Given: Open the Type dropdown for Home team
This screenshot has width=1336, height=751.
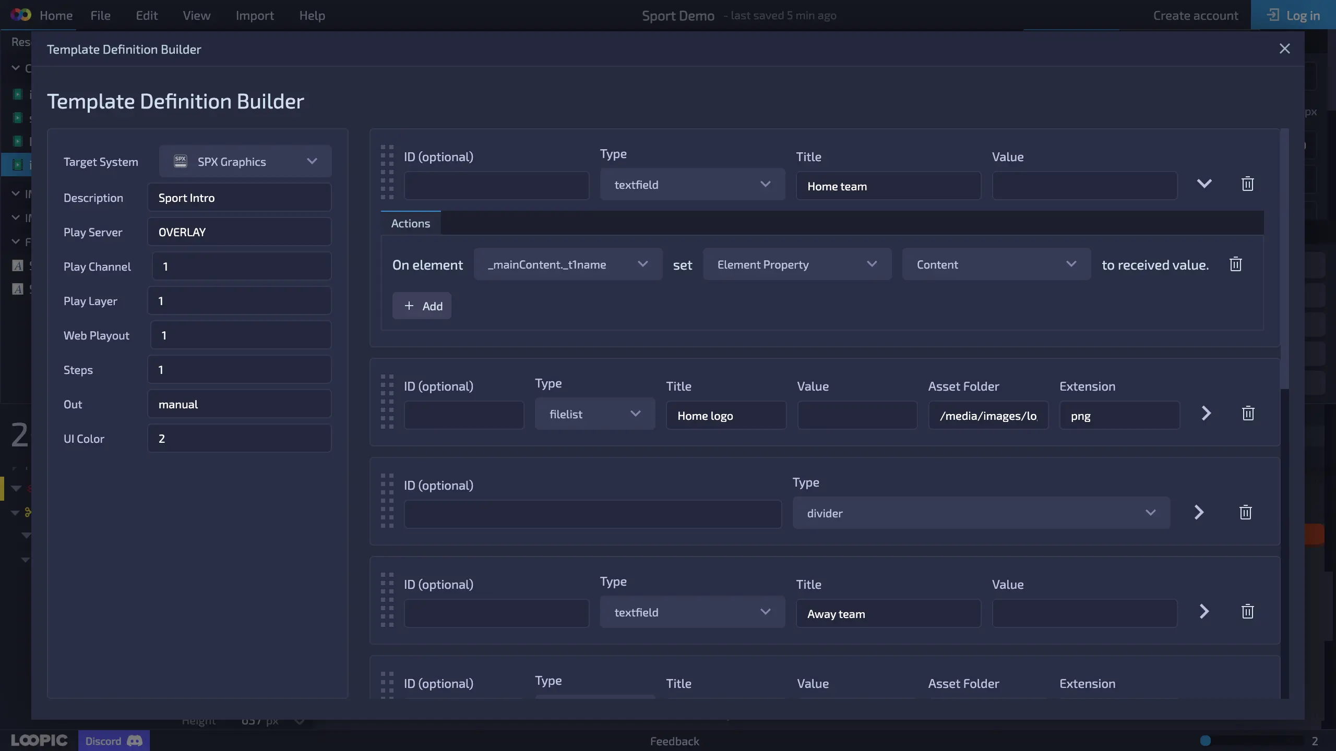Looking at the screenshot, I should [x=690, y=184].
